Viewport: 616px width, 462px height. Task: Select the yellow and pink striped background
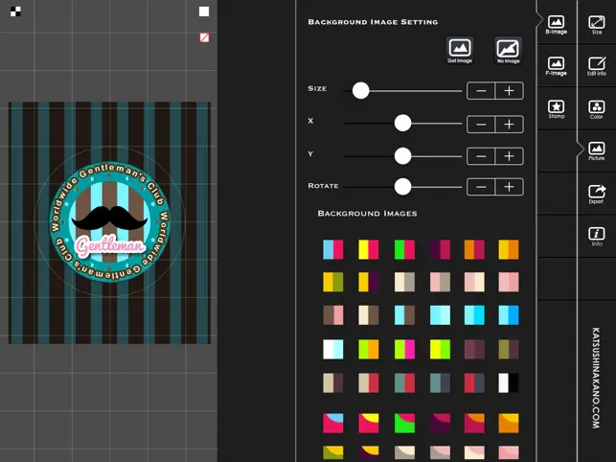coord(369,249)
